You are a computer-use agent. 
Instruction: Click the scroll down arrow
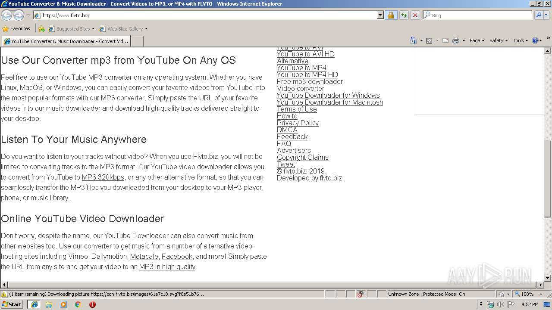[548, 278]
